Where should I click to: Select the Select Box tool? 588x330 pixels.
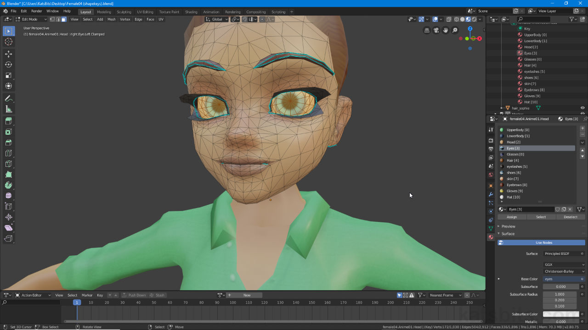[8, 31]
